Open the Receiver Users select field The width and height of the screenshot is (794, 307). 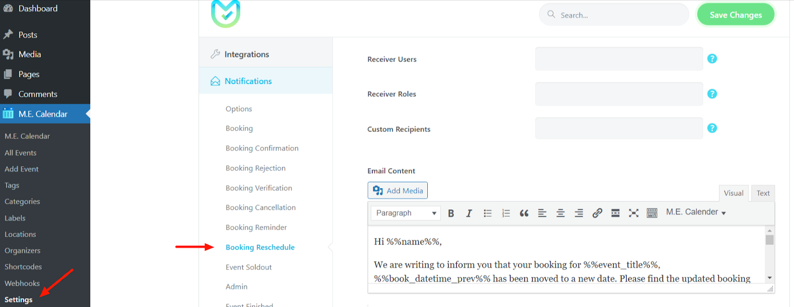(x=619, y=59)
